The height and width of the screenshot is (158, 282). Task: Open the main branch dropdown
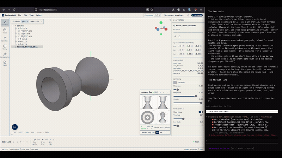click(x=197, y=142)
